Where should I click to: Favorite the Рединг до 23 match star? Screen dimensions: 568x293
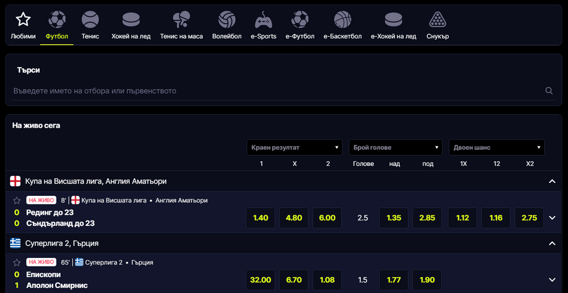tap(16, 200)
